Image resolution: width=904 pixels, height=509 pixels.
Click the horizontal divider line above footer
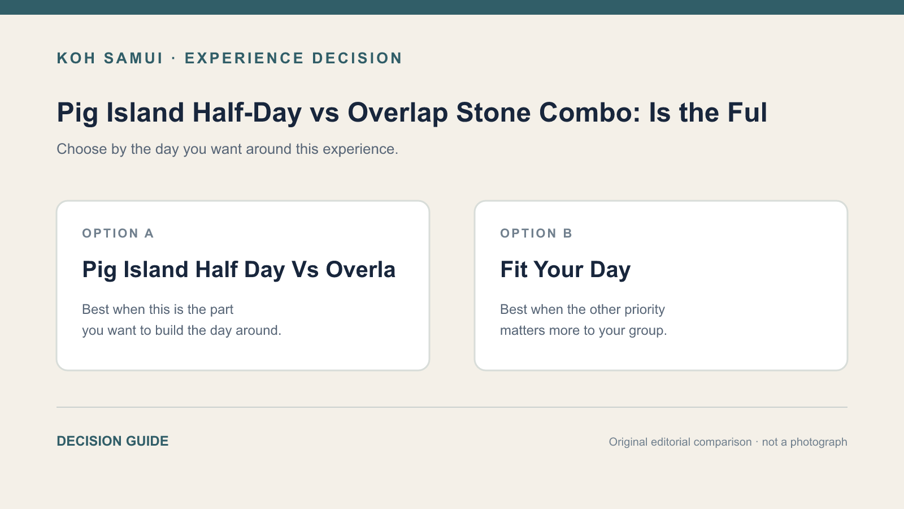(x=452, y=407)
